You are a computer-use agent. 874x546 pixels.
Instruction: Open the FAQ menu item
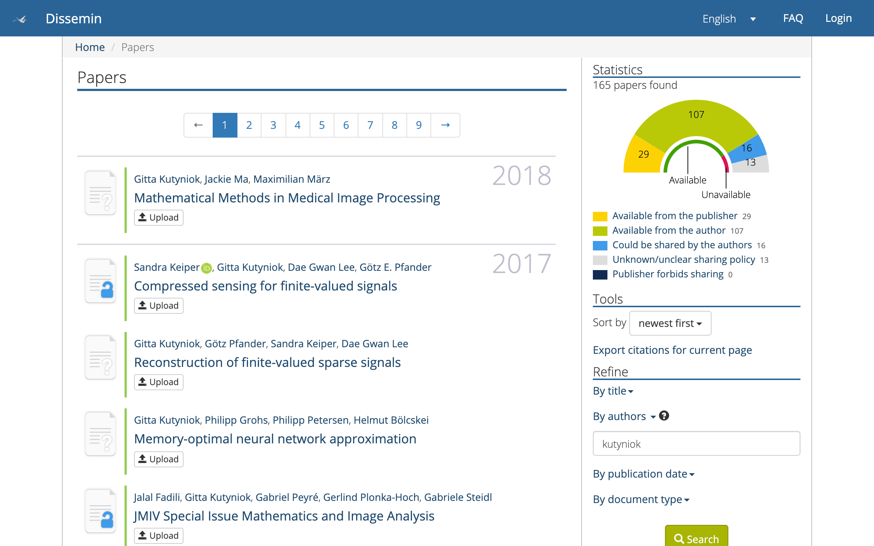(x=793, y=18)
